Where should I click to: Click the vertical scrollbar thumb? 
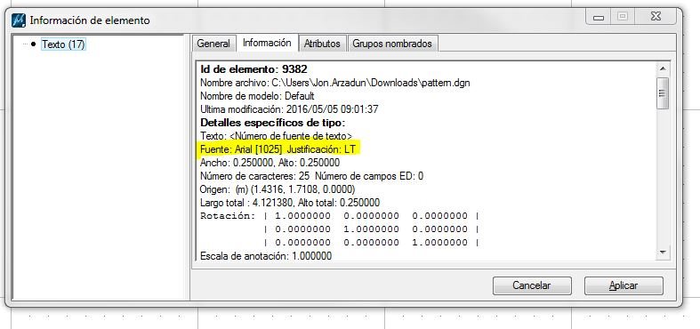coord(663,93)
